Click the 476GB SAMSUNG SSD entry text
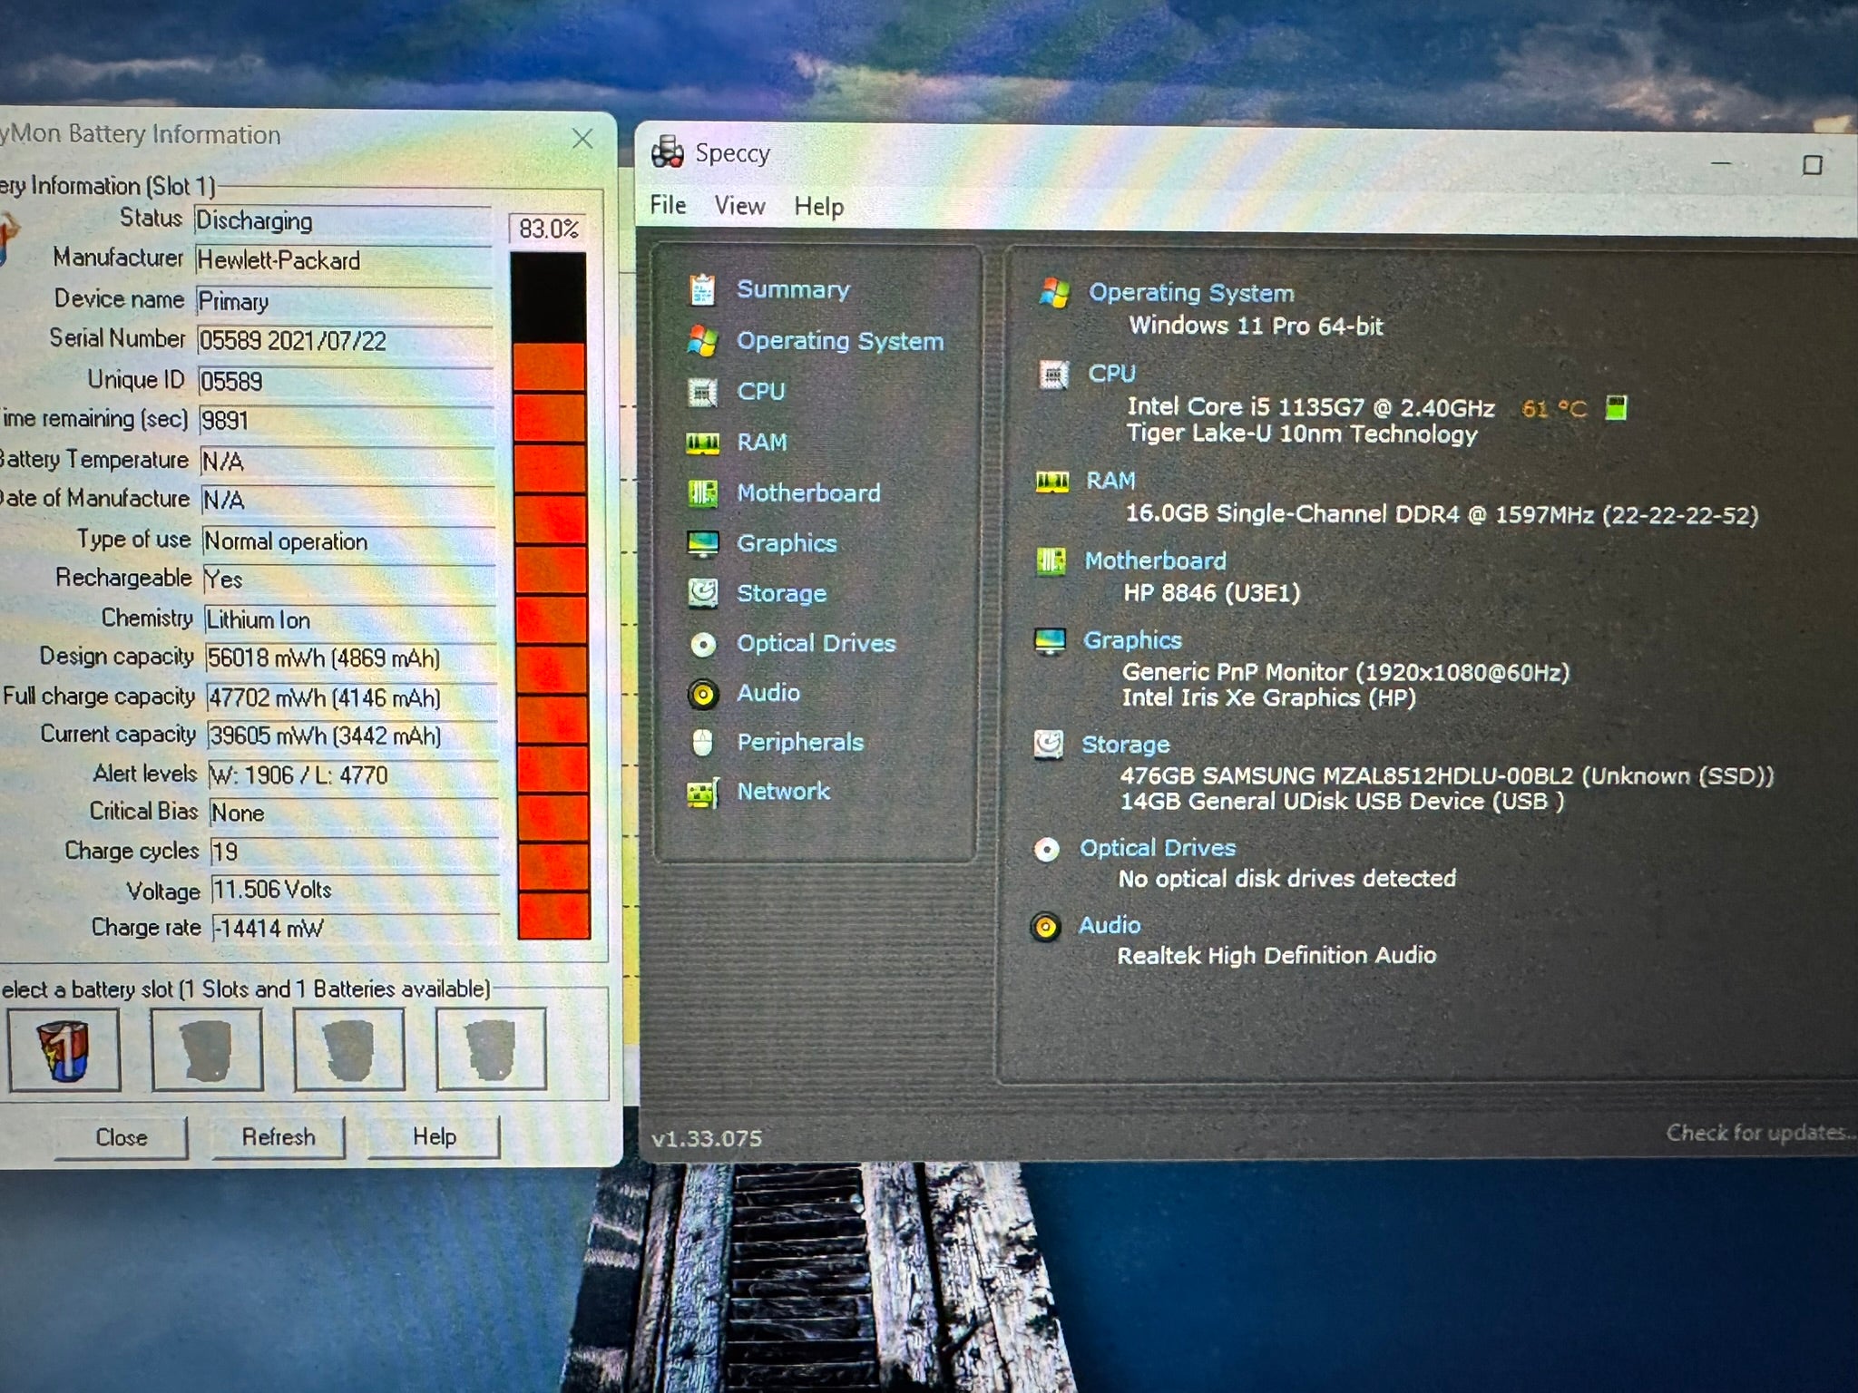Viewport: 1858px width, 1393px height. click(1446, 776)
